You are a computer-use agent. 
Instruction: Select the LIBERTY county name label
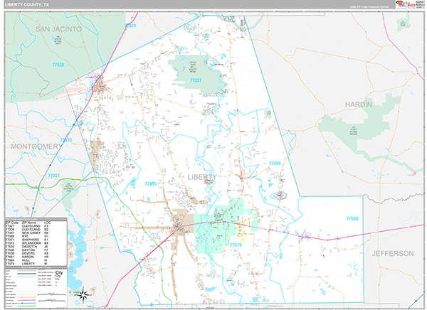pyautogui.click(x=205, y=176)
